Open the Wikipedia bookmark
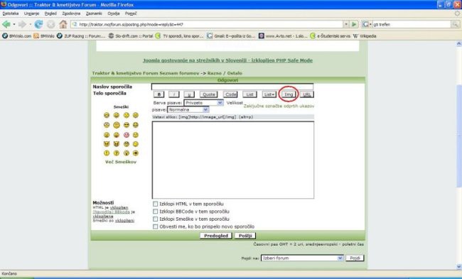Image resolution: width=462 pixels, height=279 pixels. click(365, 36)
